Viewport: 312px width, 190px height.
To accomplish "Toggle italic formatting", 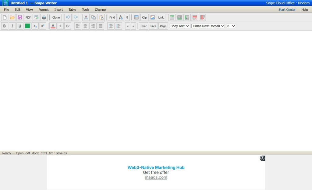I will pos(12,26).
